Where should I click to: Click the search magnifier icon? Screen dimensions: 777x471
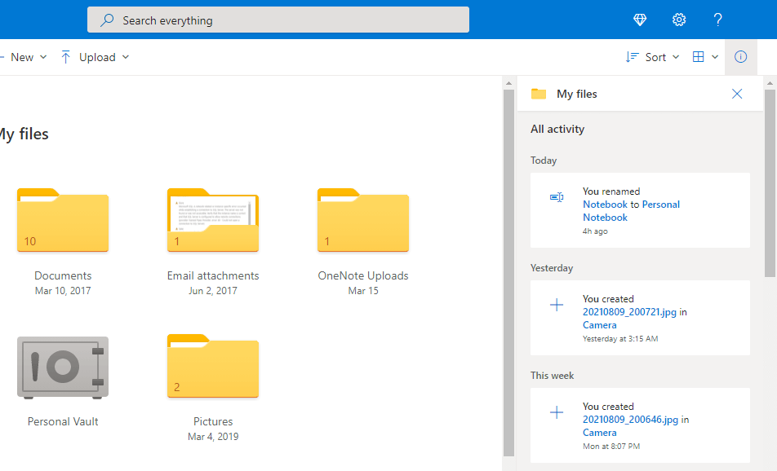point(107,20)
